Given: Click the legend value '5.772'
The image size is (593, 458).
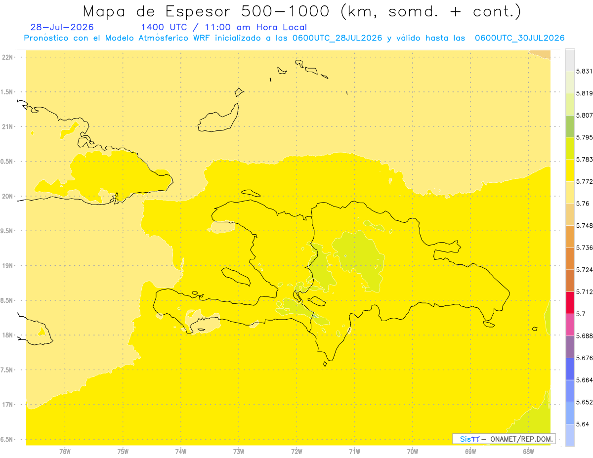Looking at the screenshot, I should coord(585,181).
